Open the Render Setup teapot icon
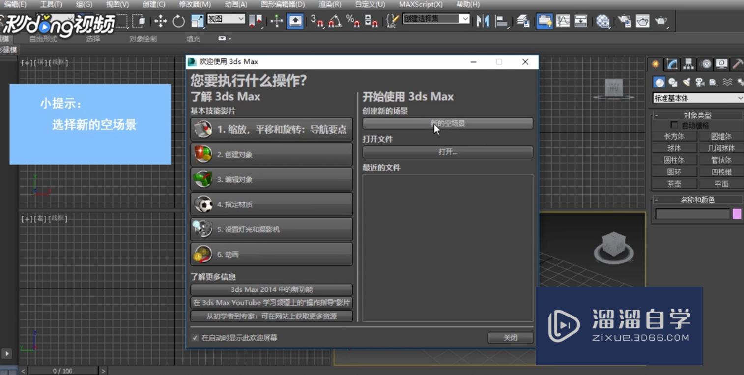Image resolution: width=744 pixels, height=375 pixels. click(625, 21)
